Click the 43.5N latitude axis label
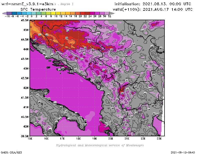 (24, 59)
